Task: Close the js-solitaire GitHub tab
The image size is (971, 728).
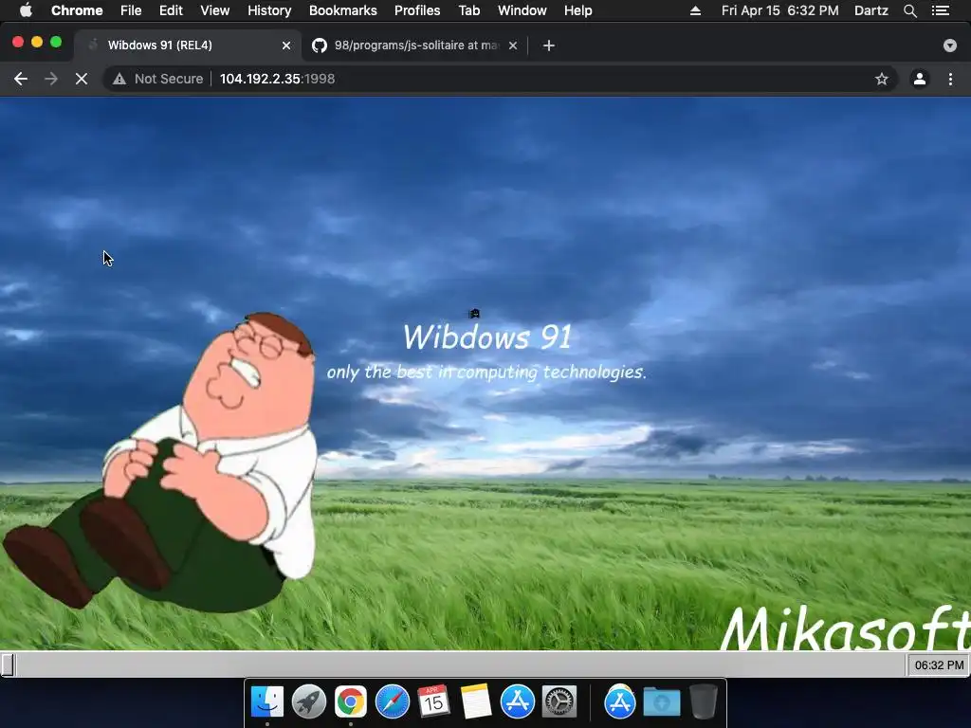Action: point(513,45)
